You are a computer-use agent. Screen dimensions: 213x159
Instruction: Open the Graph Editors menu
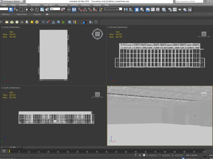click(49, 5)
